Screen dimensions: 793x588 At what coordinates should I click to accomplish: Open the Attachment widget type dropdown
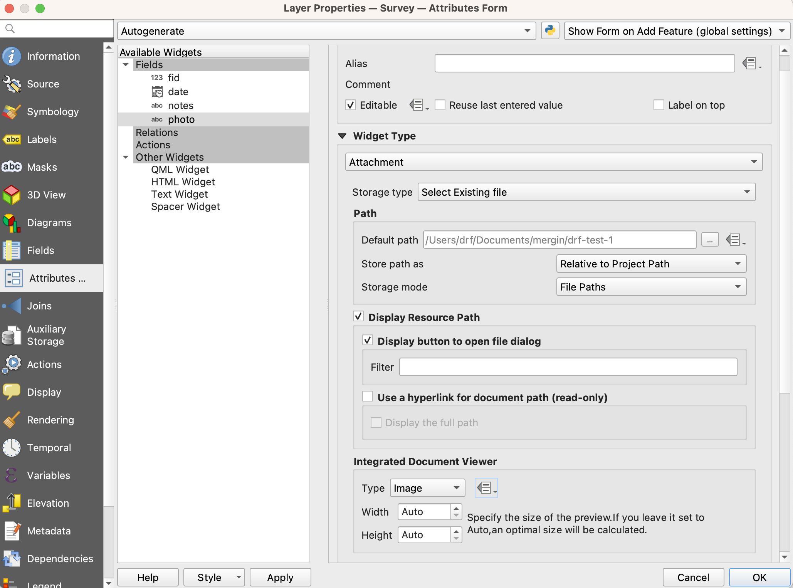(554, 162)
